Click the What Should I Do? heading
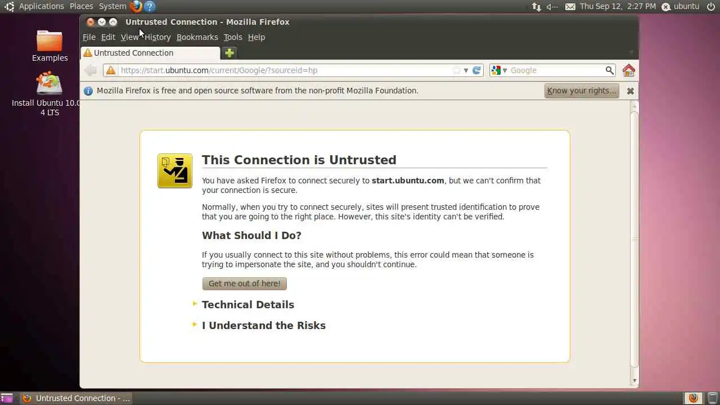Viewport: 720px width, 405px height. point(251,235)
